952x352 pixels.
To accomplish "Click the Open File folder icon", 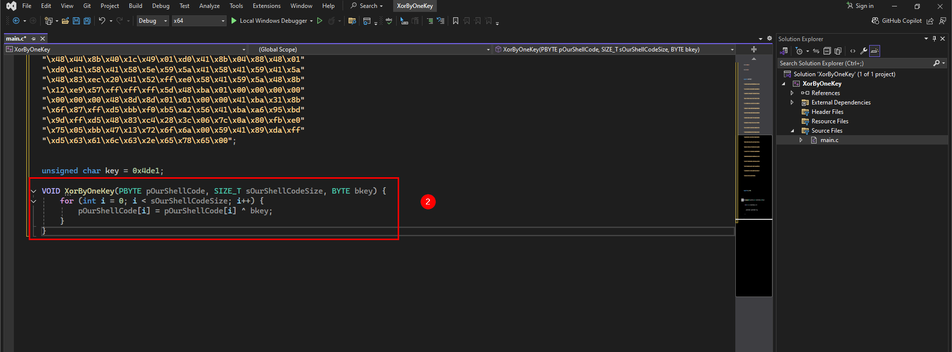I will click(x=65, y=21).
